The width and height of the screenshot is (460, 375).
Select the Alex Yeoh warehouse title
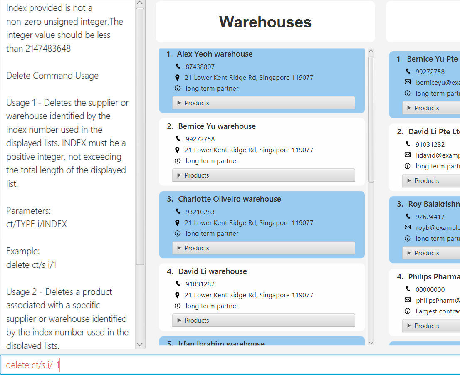(215, 54)
